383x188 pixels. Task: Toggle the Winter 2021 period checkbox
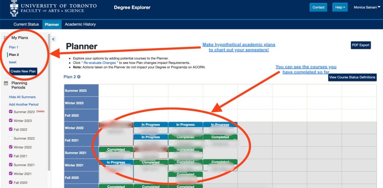coord(11,174)
